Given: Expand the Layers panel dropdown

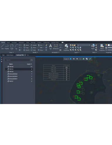Looking at the screenshot, I should [77, 52].
